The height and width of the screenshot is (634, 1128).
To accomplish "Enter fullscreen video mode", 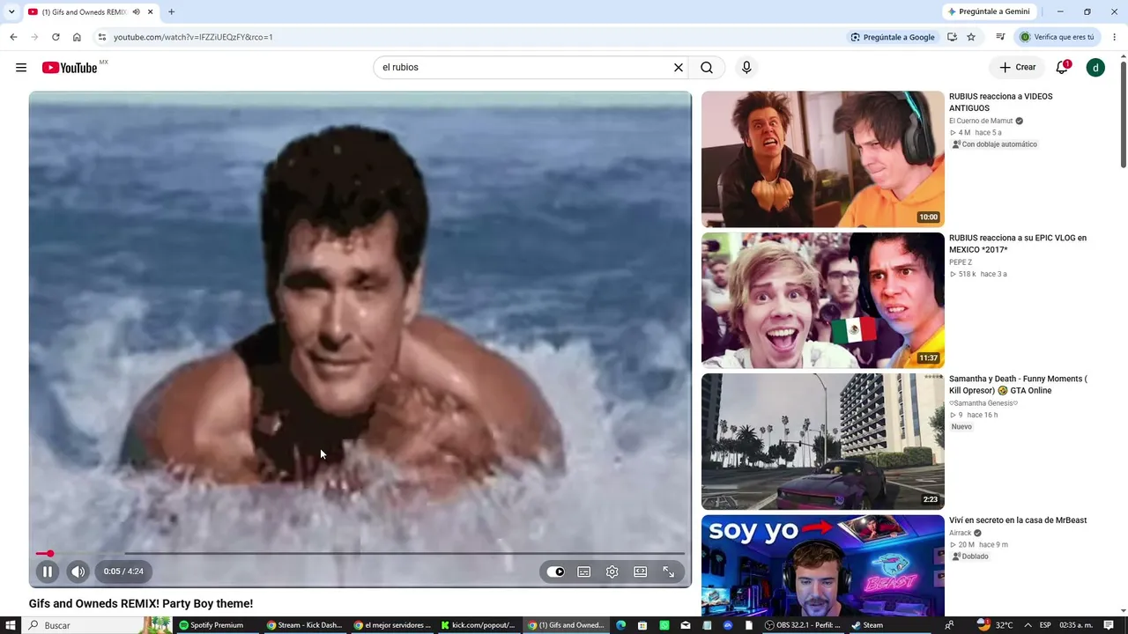I will pos(669,571).
